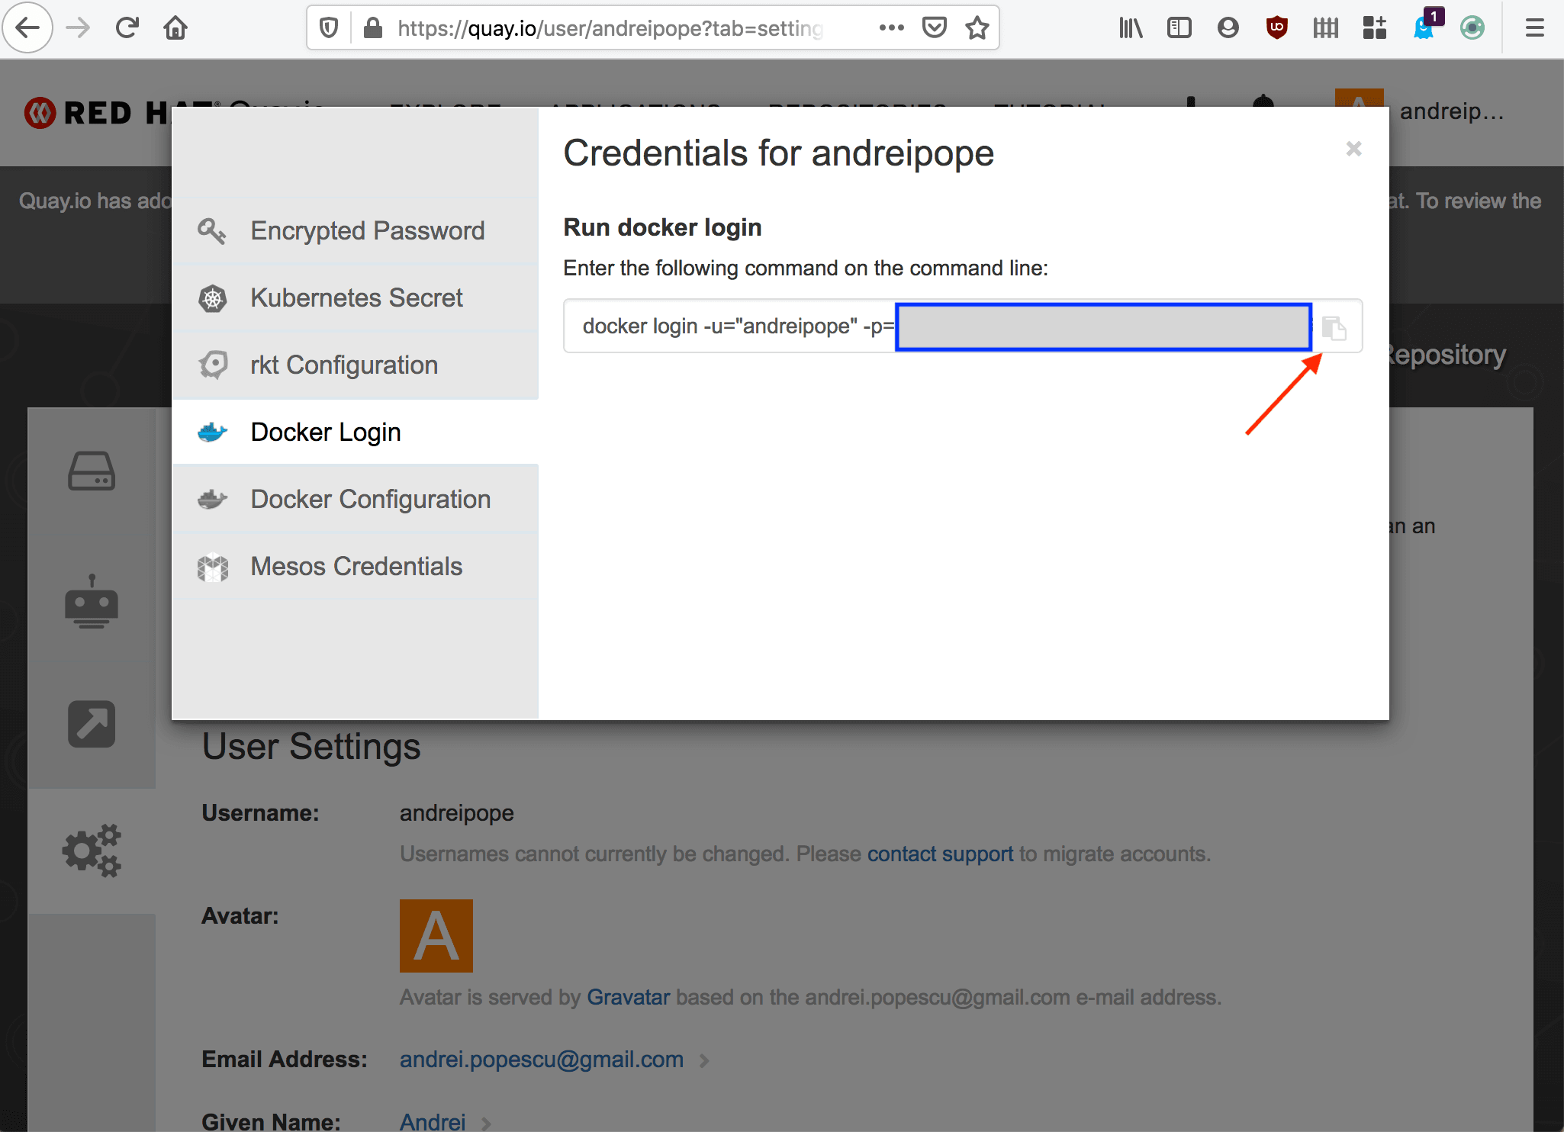Copy the docker login command
Viewport: 1564px width, 1132px height.
click(1334, 327)
